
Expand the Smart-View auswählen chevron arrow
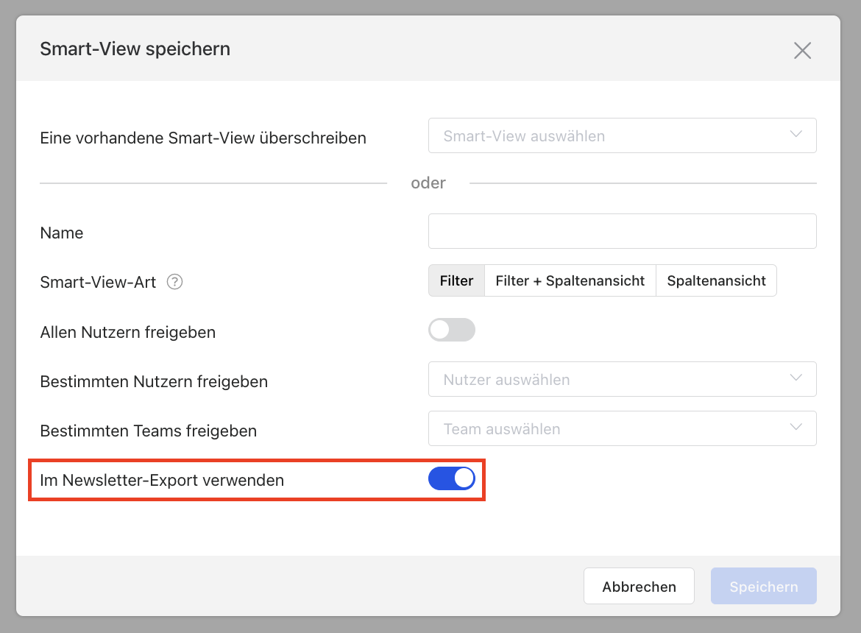tap(796, 135)
